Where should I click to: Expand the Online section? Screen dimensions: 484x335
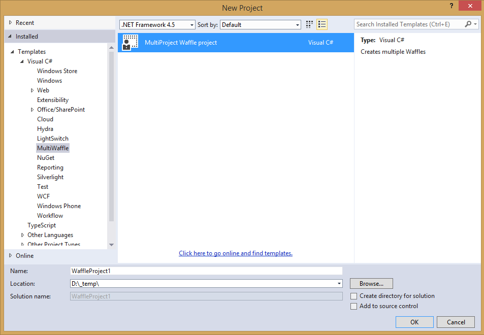point(10,255)
